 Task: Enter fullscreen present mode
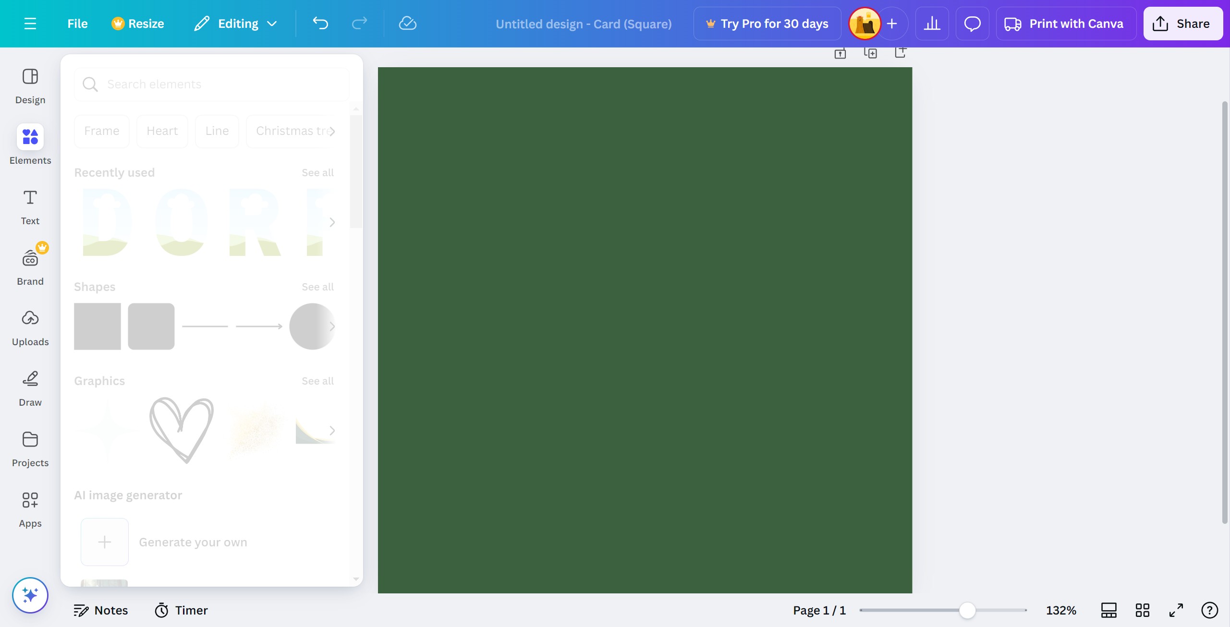(x=1176, y=610)
